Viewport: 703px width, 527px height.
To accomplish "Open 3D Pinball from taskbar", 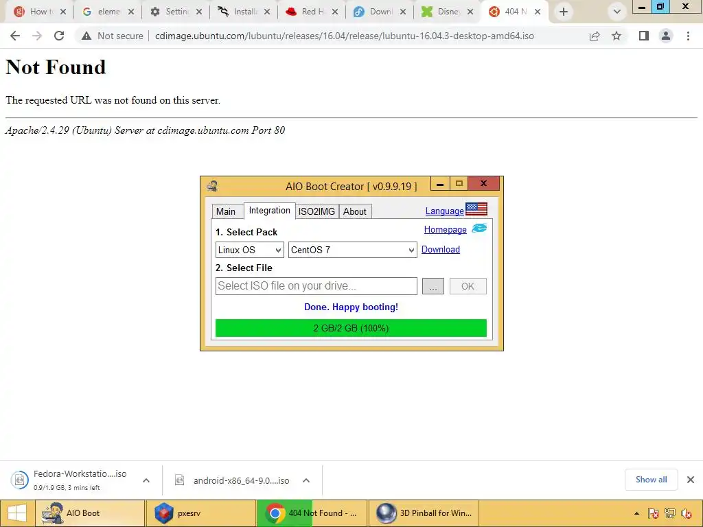I will pyautogui.click(x=423, y=513).
